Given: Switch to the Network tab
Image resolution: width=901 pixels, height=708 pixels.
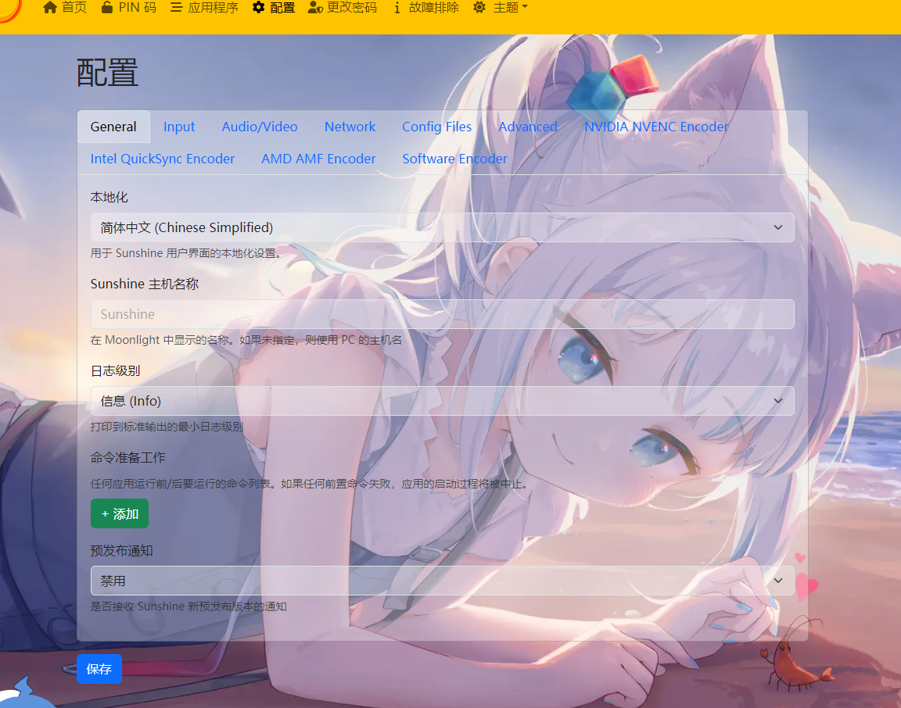Looking at the screenshot, I should 350,127.
